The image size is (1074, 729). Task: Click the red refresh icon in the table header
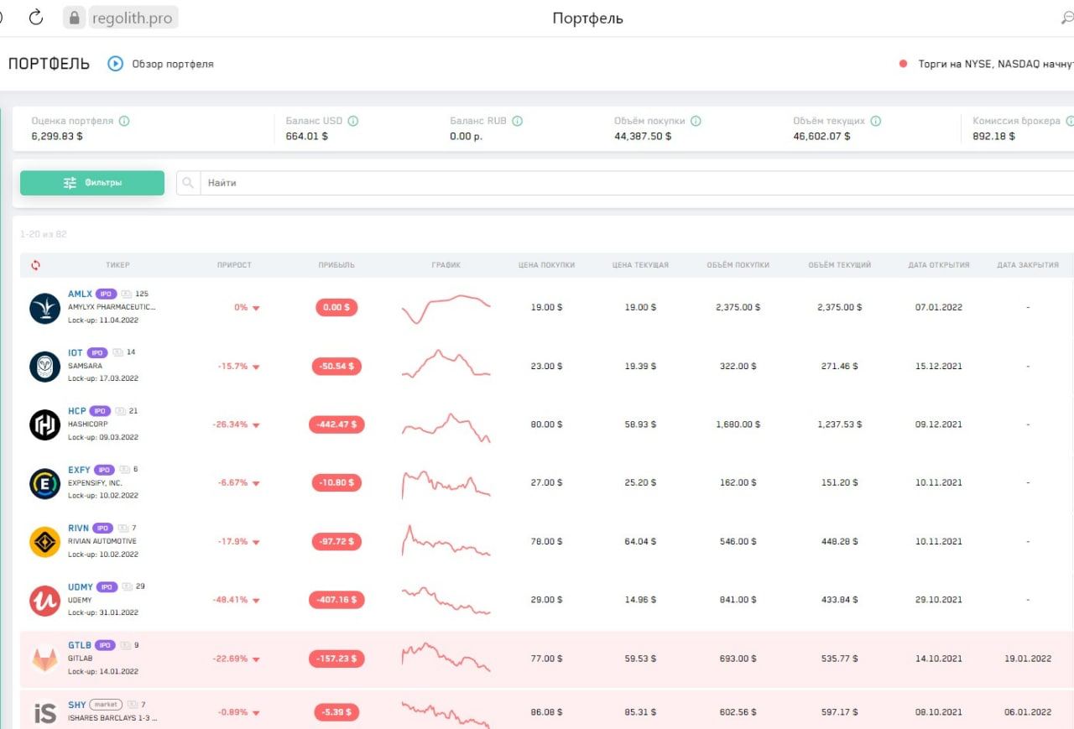[35, 265]
